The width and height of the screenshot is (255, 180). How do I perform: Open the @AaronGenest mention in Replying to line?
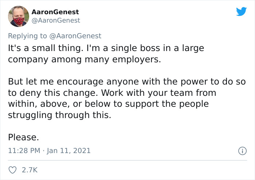pos(75,36)
